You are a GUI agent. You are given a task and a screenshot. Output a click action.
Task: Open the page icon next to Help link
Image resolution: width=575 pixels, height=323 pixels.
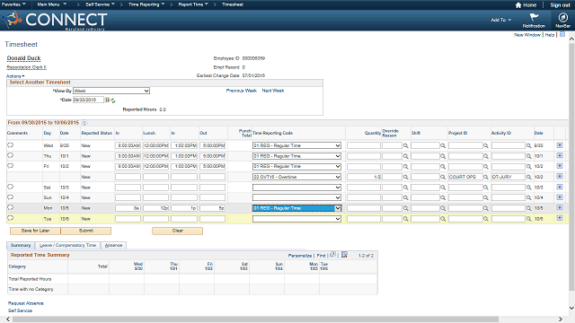click(562, 34)
